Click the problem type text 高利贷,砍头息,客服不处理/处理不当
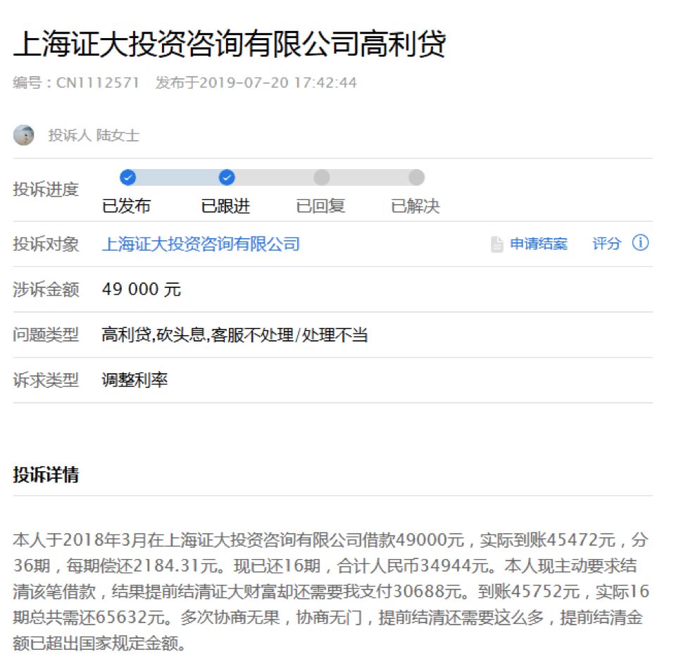This screenshot has height=657, width=688. [234, 335]
